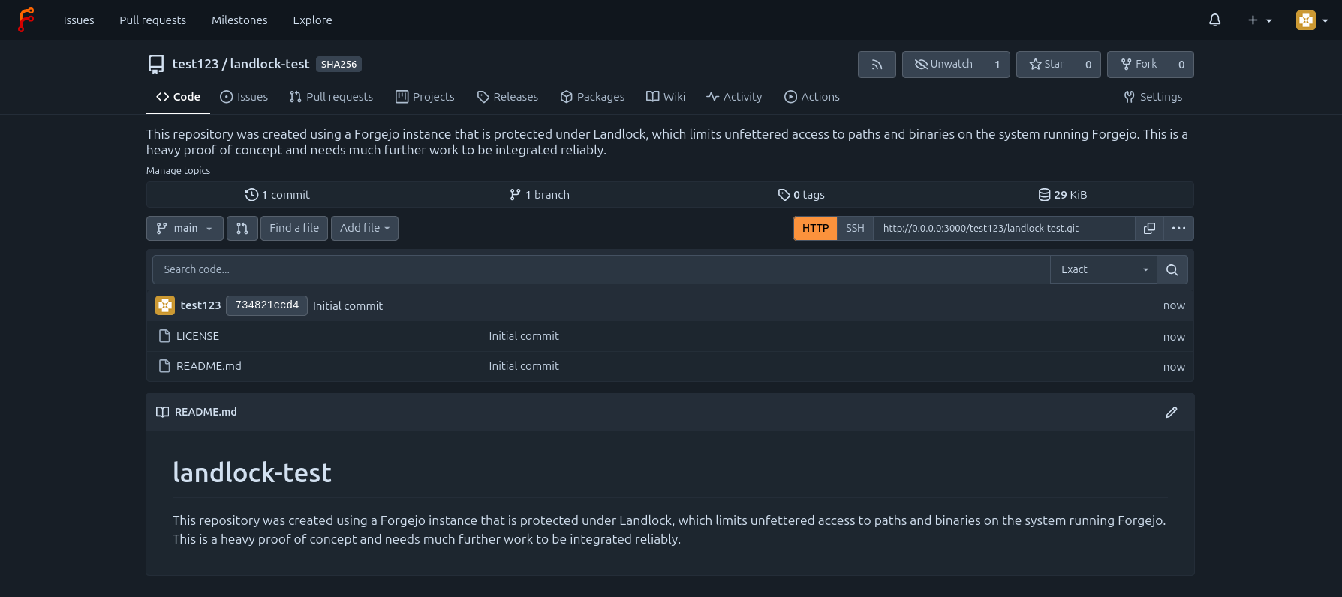Fork the repository

1138,64
